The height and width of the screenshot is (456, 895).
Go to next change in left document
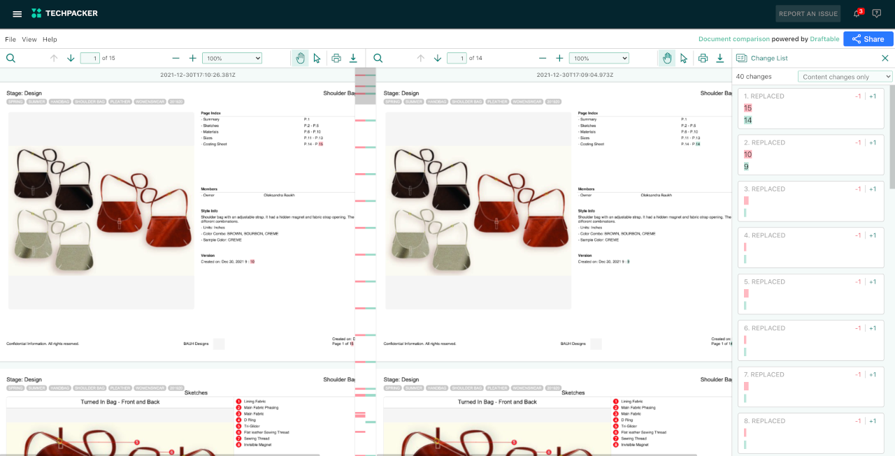pos(71,58)
